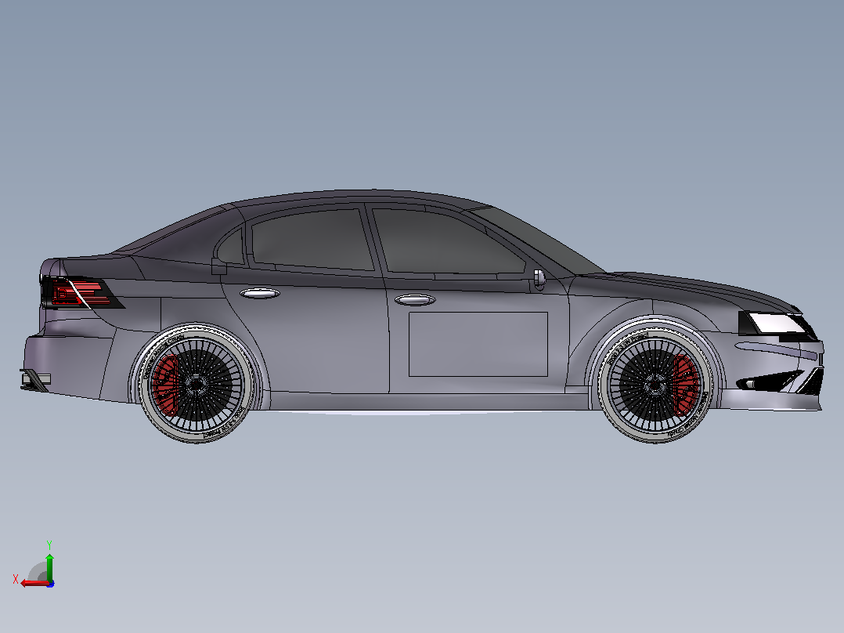Select the exhaust tip at the rear bumper
844x633 pixels.
(36, 379)
